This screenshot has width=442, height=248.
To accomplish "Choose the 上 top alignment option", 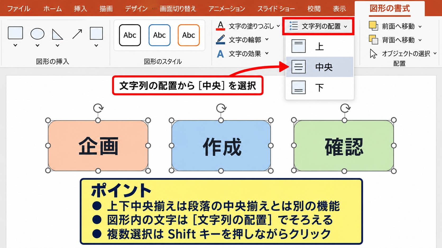I will click(x=320, y=46).
